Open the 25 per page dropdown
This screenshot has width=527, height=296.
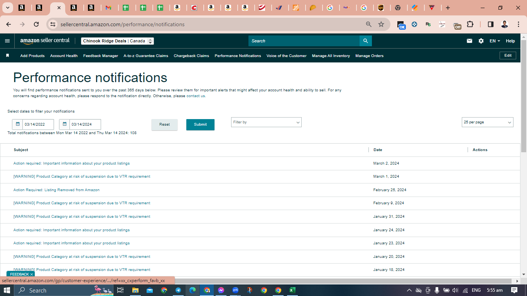click(x=488, y=122)
